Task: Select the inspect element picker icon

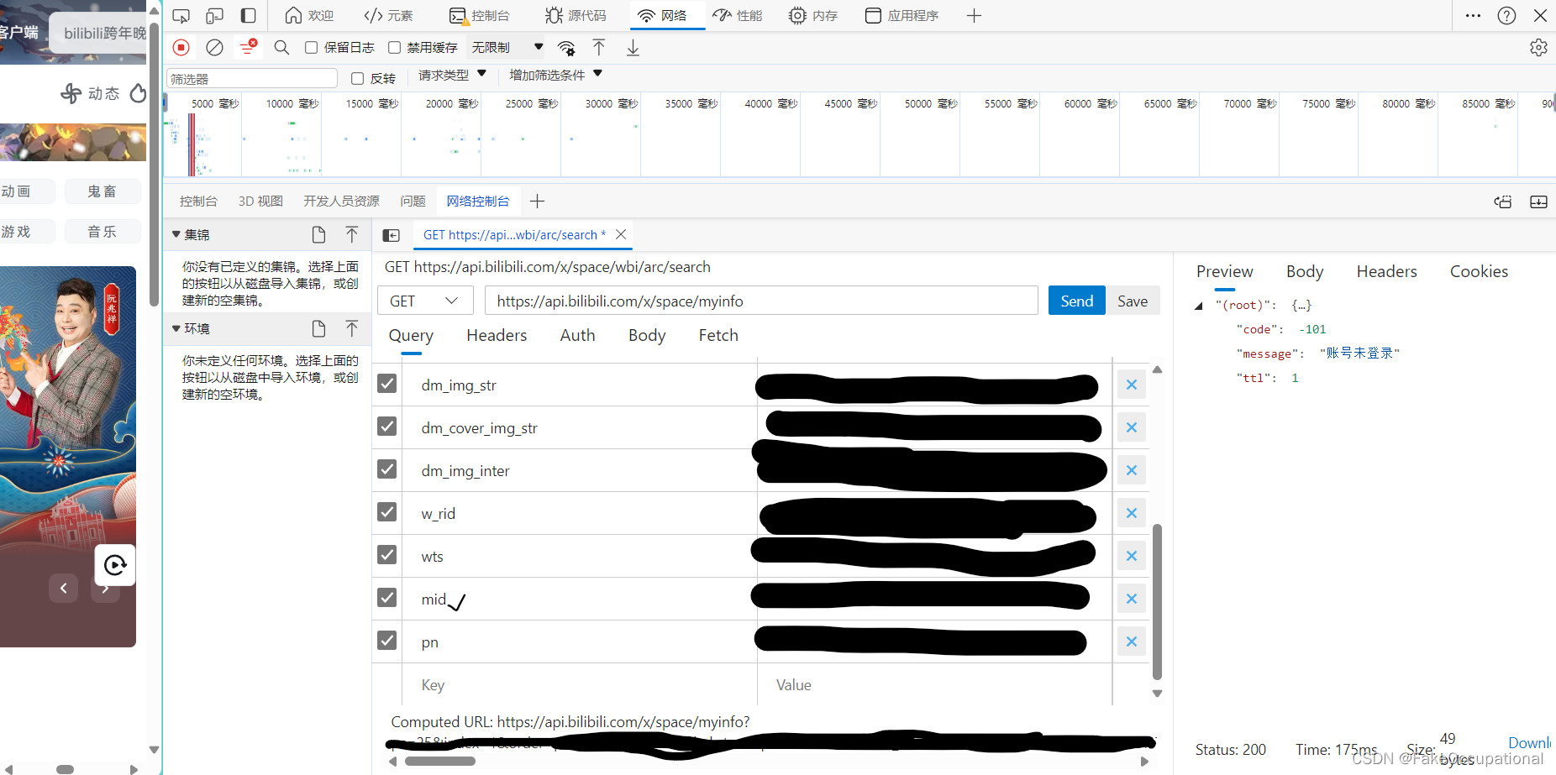Action: 181,15
